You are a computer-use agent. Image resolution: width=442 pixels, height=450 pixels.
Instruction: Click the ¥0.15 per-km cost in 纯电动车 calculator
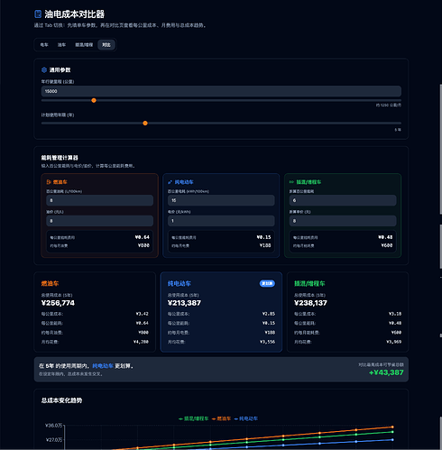pyautogui.click(x=263, y=237)
